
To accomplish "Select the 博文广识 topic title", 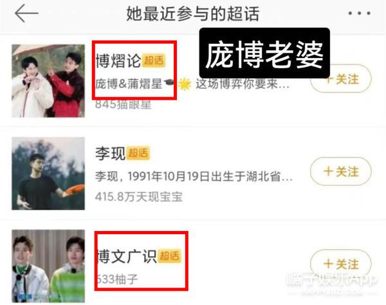I will coord(126,256).
